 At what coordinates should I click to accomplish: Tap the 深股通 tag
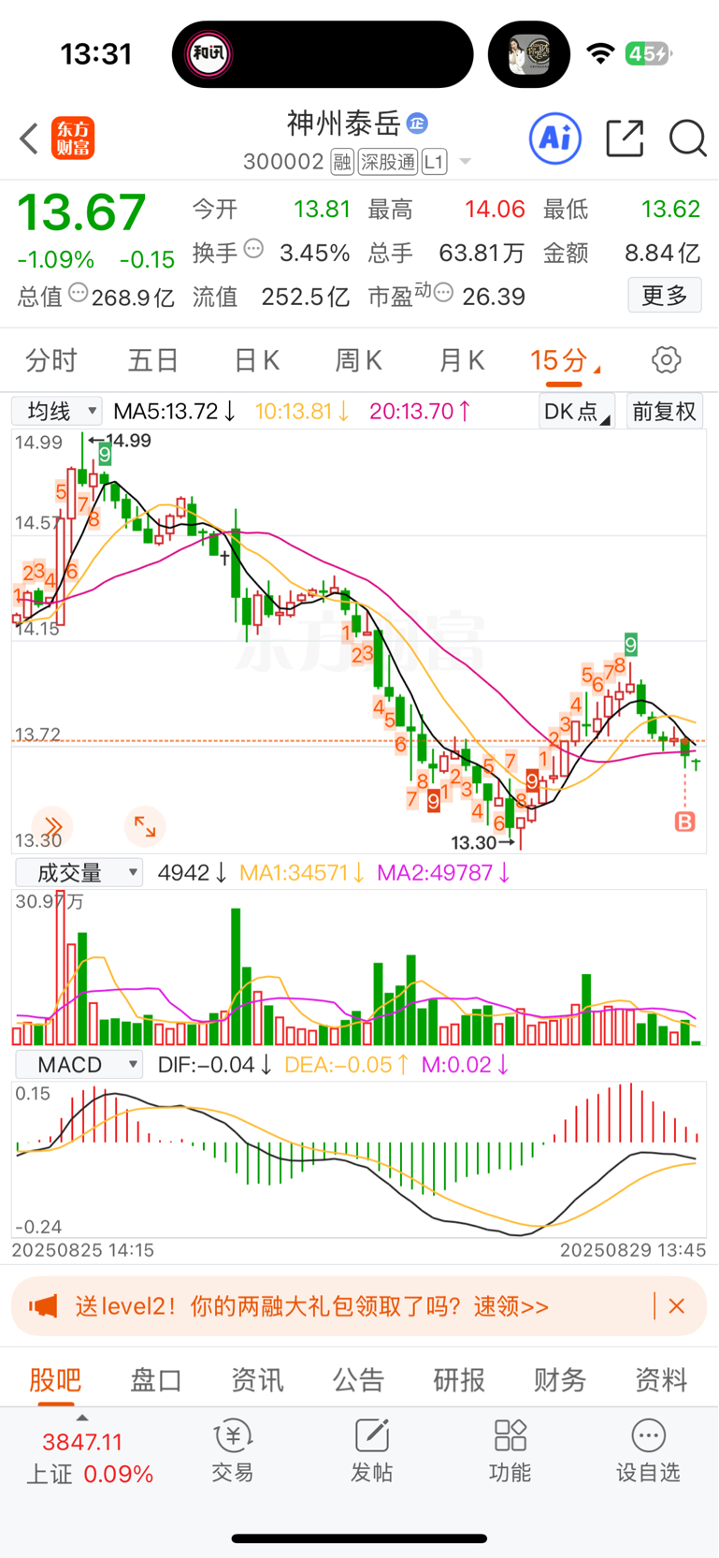point(388,163)
